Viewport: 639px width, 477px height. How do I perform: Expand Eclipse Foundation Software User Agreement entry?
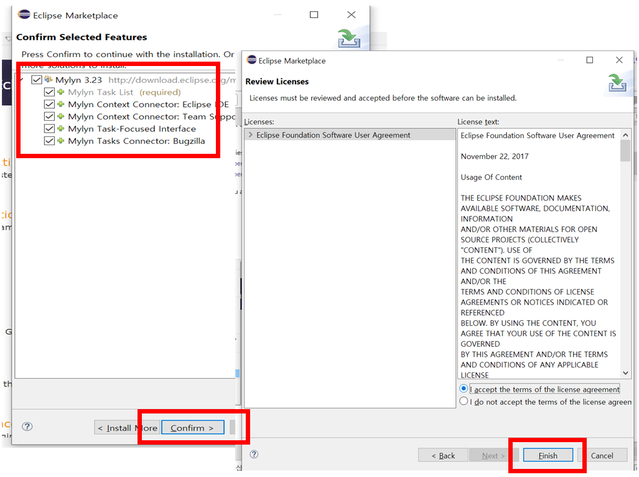tap(250, 135)
